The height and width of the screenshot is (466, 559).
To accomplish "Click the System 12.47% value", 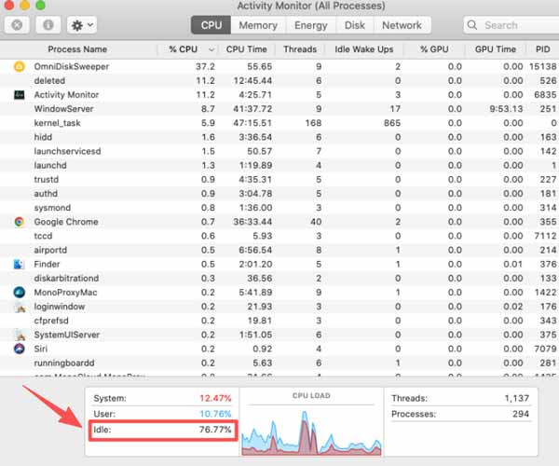I will click(215, 398).
